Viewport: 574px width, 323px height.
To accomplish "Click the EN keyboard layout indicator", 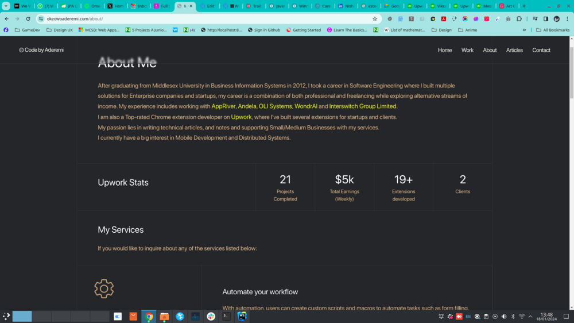I will 468,317.
